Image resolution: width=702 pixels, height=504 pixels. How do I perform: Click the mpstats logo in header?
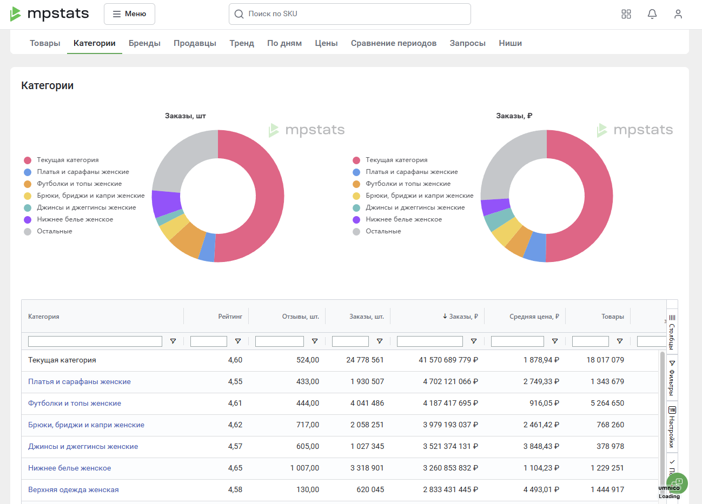pyautogui.click(x=49, y=14)
